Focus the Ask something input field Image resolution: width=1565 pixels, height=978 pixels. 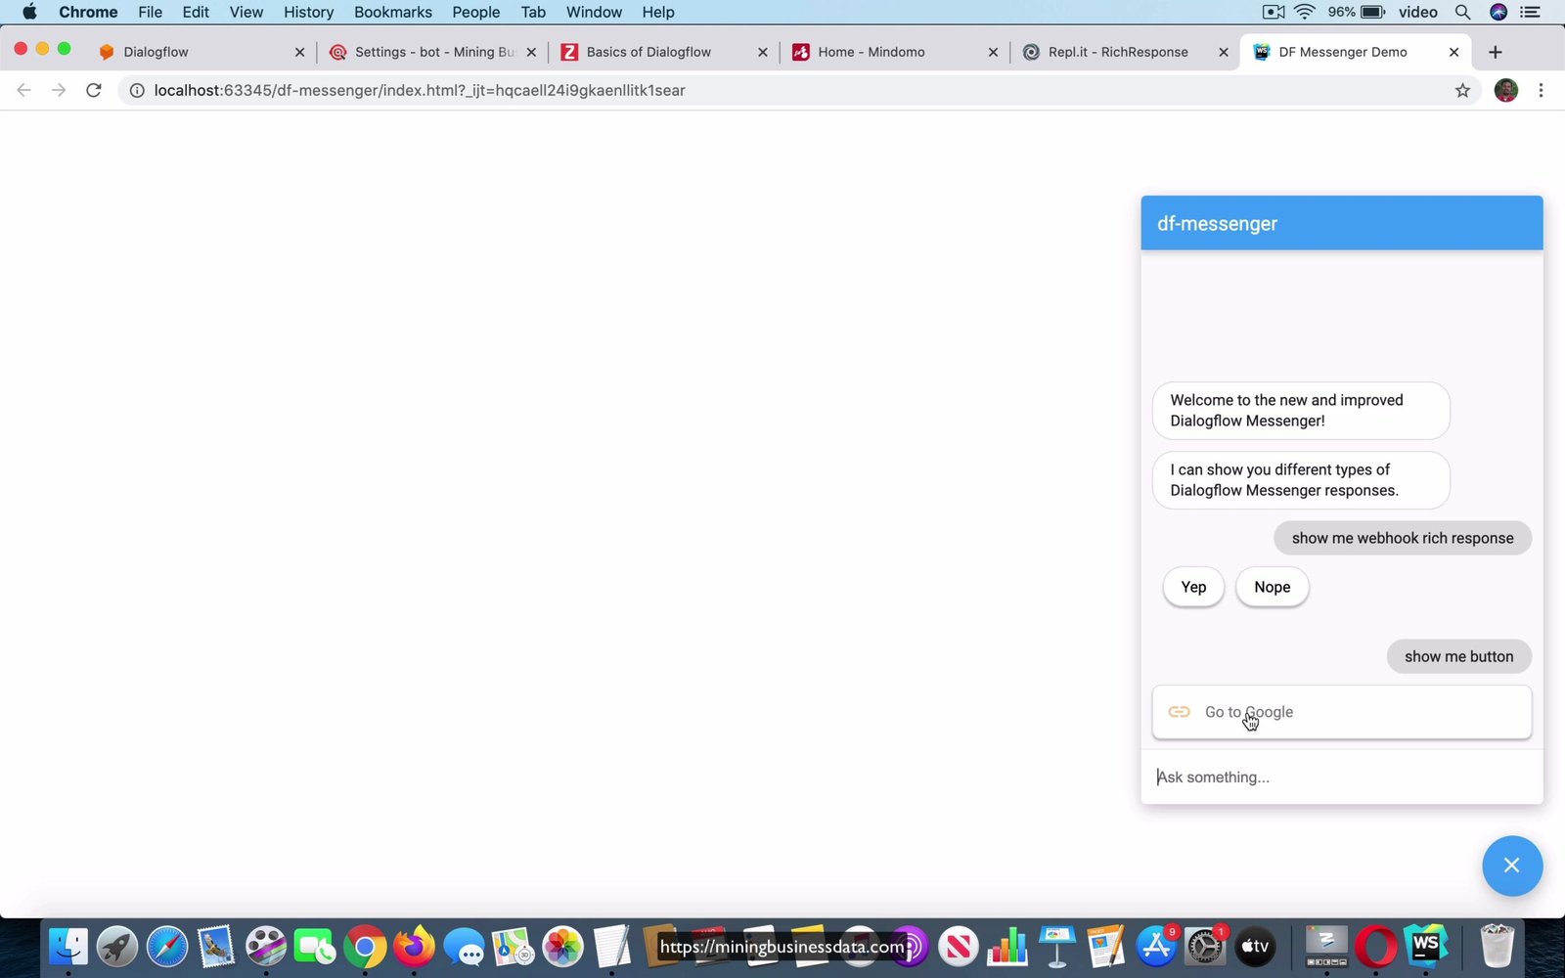[1342, 778]
